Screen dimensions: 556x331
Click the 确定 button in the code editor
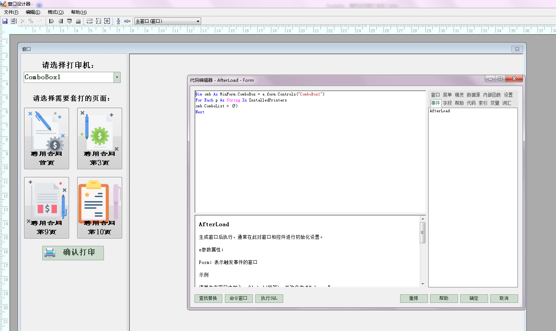(474, 298)
